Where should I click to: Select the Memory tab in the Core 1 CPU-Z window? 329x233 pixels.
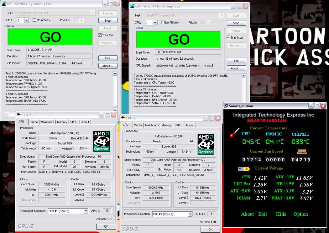tap(62, 122)
